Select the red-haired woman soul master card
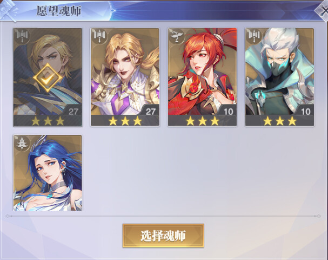 click(x=202, y=77)
